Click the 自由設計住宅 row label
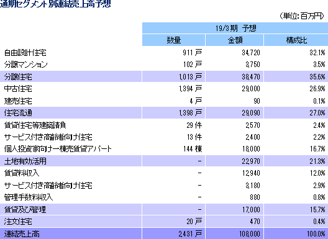Image resolution: width=328 pixels, height=239 pixels. [x=25, y=53]
